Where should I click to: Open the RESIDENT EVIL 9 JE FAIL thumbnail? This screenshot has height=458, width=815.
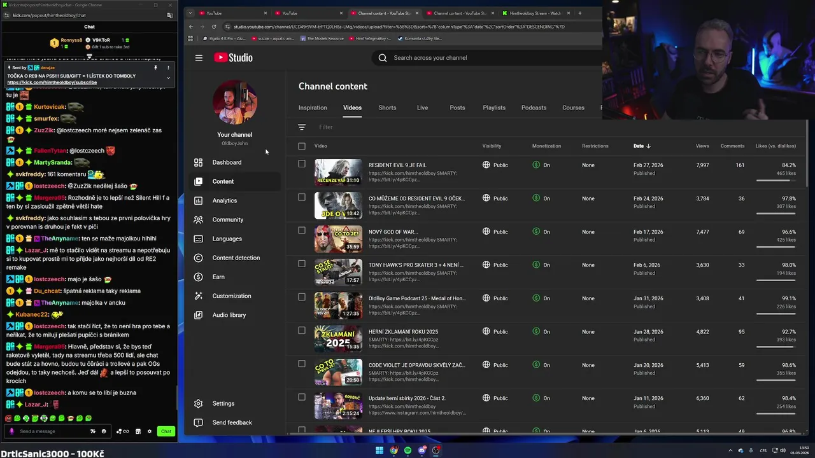[338, 172]
